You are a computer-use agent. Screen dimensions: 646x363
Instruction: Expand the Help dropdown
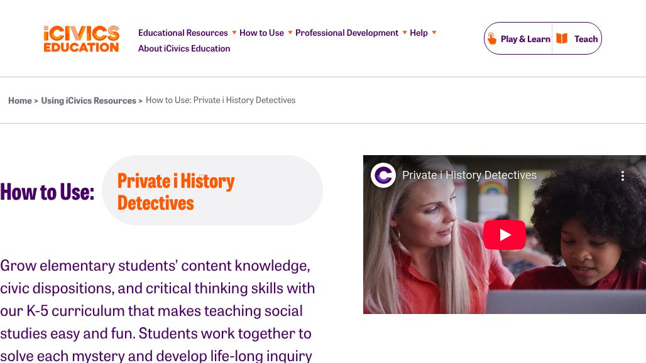click(x=434, y=33)
